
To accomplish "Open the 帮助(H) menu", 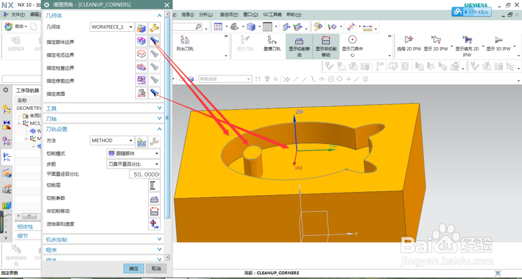I will [x=293, y=15].
